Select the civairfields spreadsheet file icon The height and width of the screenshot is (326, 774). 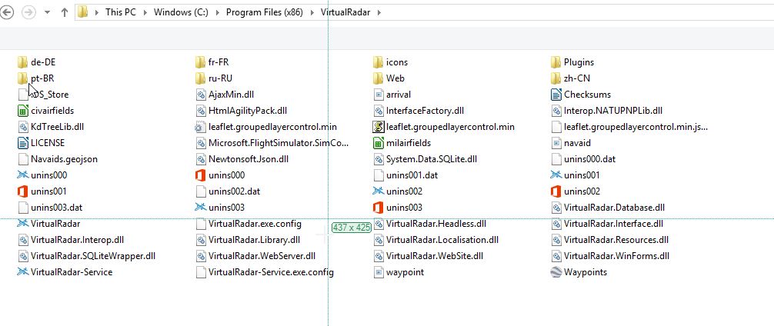pyautogui.click(x=22, y=111)
